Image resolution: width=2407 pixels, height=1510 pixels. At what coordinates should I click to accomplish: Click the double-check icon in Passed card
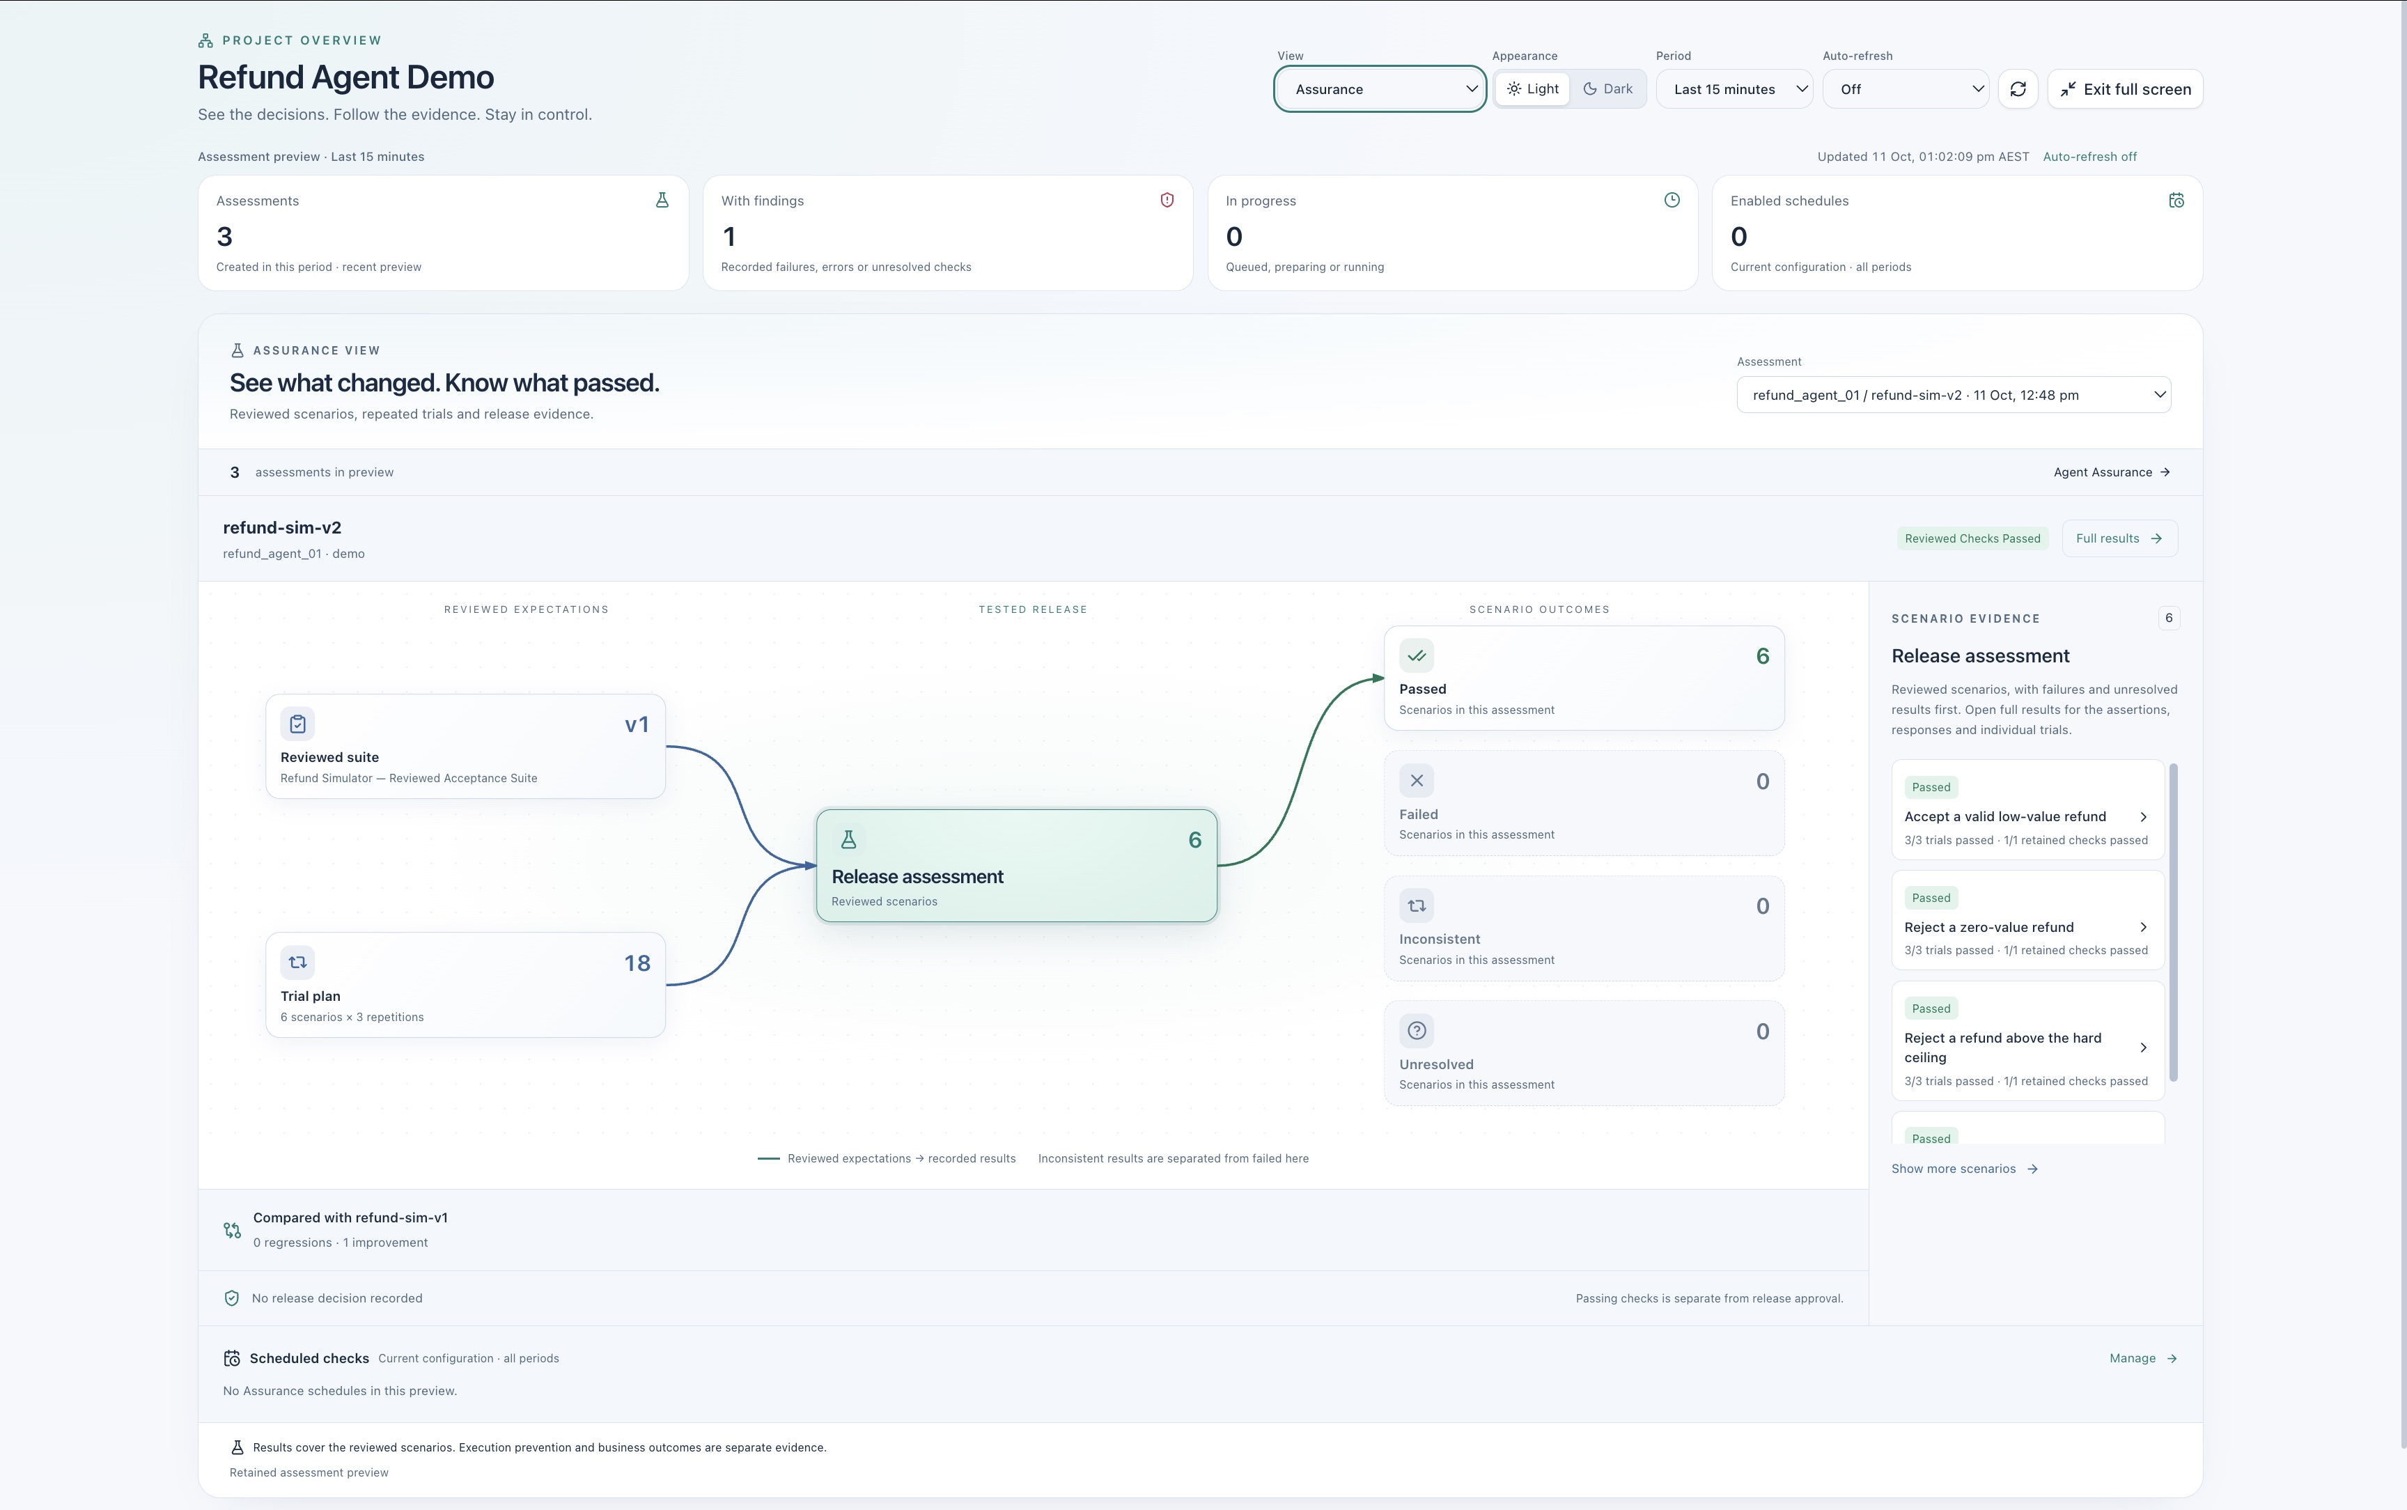(x=1417, y=656)
